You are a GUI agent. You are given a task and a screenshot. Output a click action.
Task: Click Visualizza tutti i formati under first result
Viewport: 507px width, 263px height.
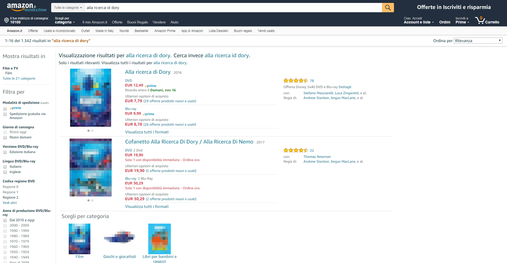point(147,132)
